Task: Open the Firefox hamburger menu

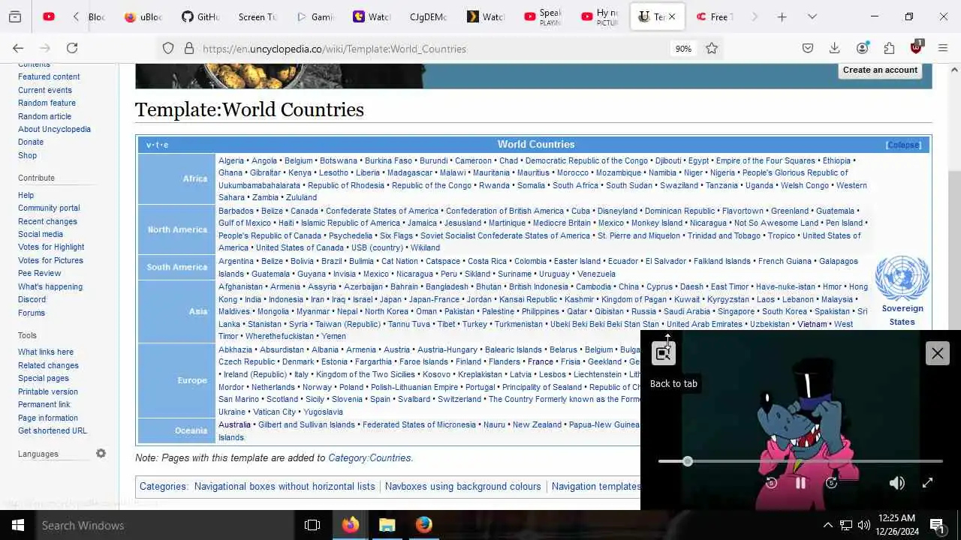Action: pyautogui.click(x=943, y=48)
